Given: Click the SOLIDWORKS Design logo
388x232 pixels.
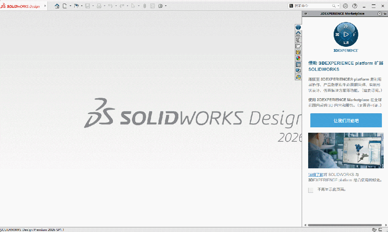Looking at the screenshot, I should pos(20,6).
